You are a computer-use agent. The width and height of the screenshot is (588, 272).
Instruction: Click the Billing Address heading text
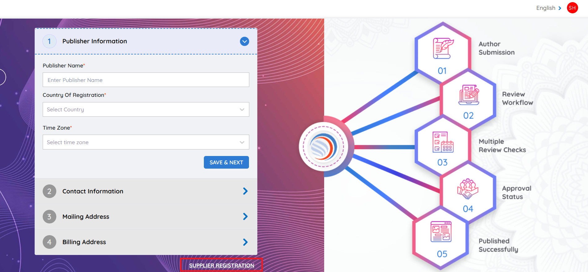(84, 242)
